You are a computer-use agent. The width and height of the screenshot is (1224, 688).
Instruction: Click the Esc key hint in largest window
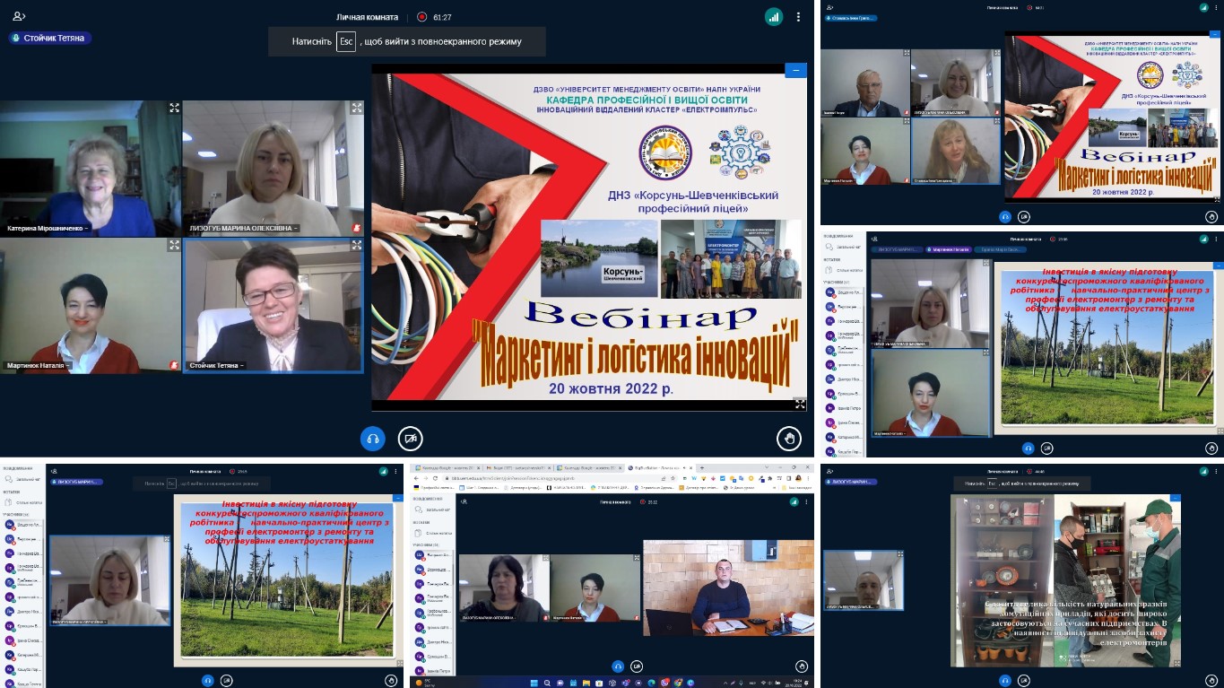pyautogui.click(x=346, y=41)
